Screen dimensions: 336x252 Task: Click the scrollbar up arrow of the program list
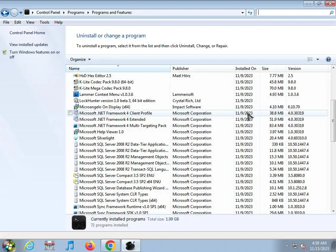point(333,68)
